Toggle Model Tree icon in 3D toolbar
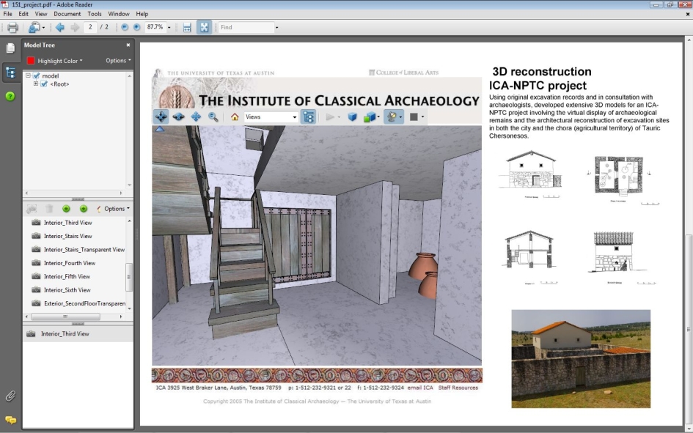Screen dimensions: 693x433 coord(308,116)
